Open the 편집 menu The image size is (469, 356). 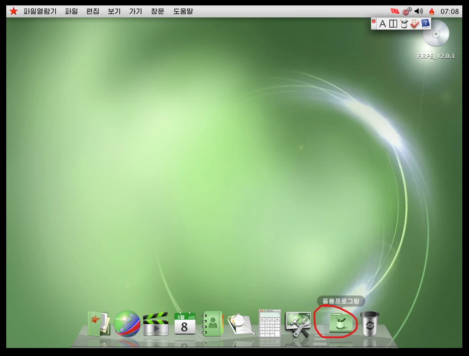(x=93, y=11)
